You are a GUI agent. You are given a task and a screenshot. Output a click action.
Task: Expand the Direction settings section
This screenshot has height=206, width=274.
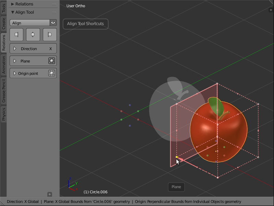click(15, 48)
